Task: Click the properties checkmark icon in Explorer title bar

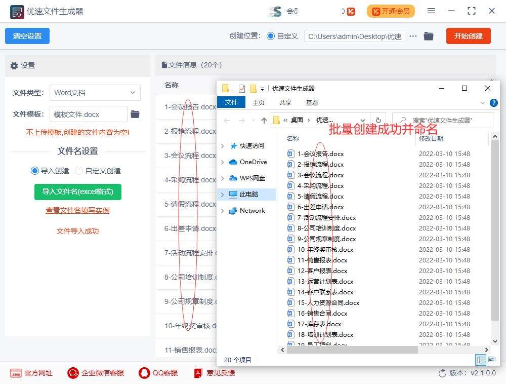Action: point(241,88)
